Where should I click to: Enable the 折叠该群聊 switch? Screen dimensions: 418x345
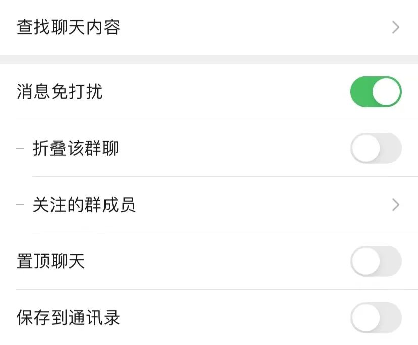[376, 148]
